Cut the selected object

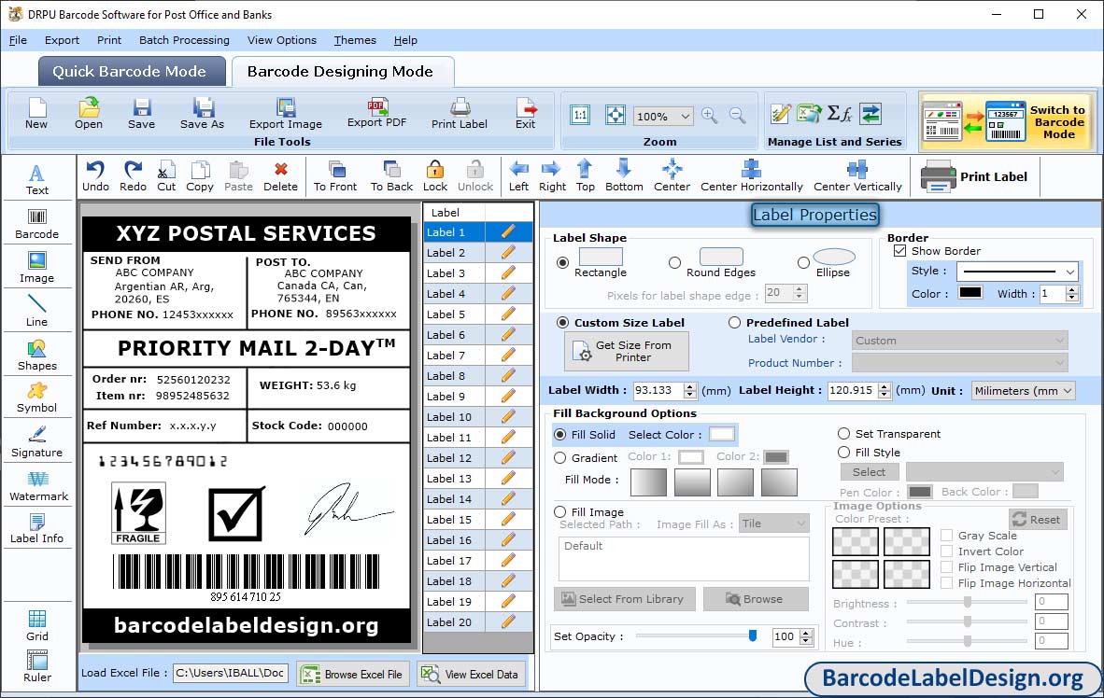(167, 176)
